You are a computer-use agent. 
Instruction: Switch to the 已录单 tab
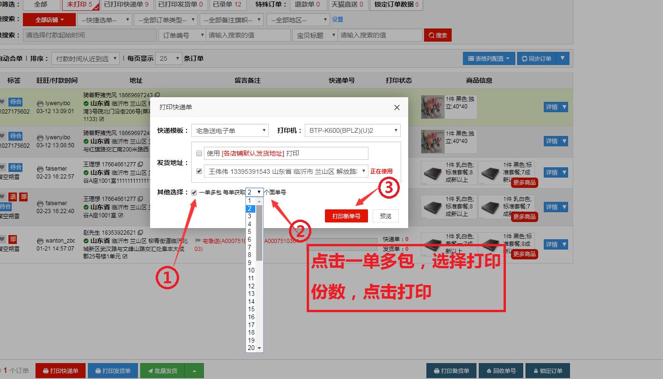(227, 5)
